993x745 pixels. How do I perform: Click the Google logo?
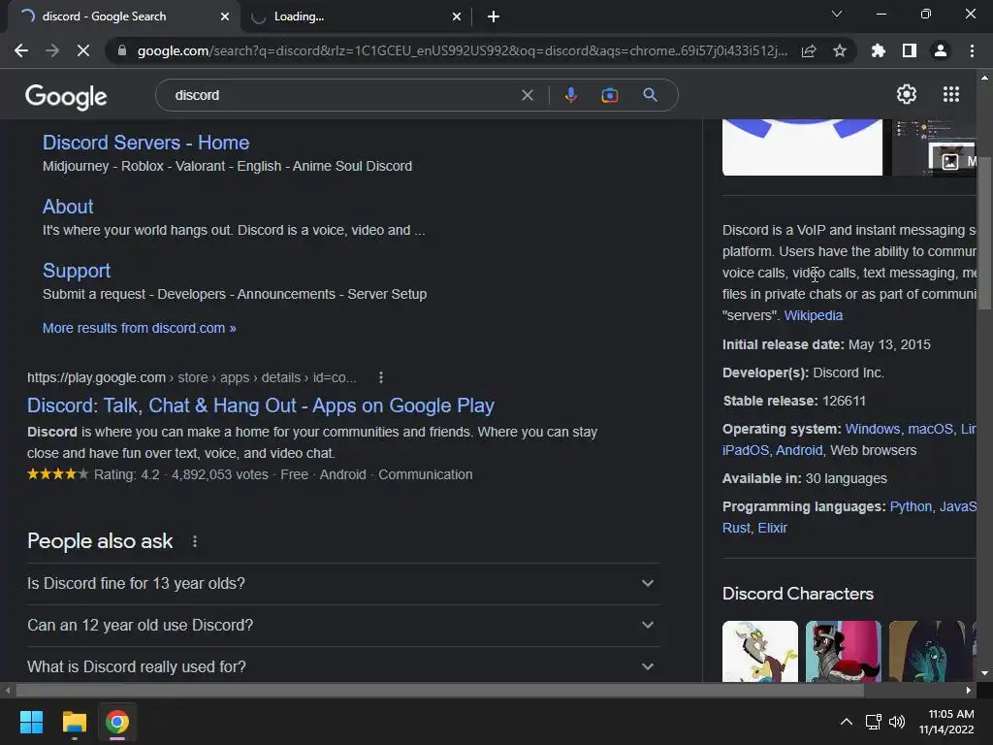tap(66, 97)
